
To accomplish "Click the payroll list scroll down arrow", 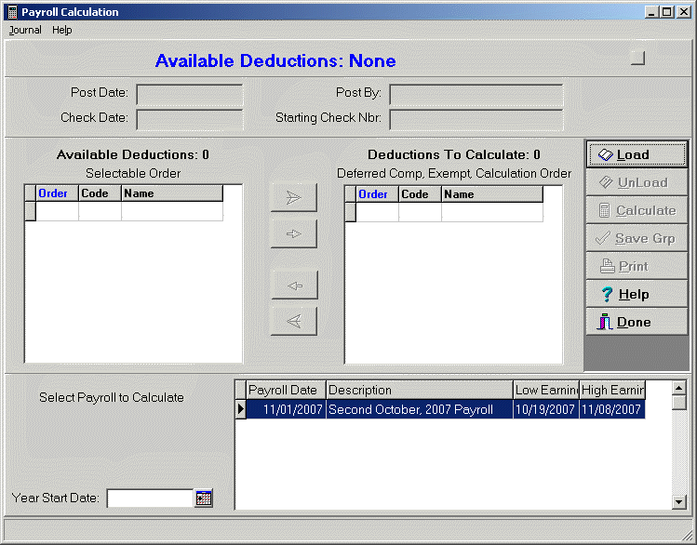I will click(678, 502).
